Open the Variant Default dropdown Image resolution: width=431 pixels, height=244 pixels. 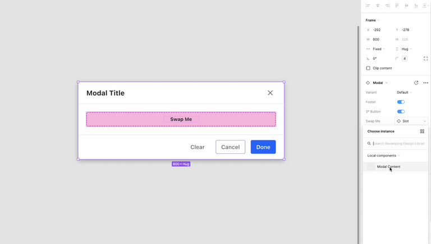coord(404,92)
